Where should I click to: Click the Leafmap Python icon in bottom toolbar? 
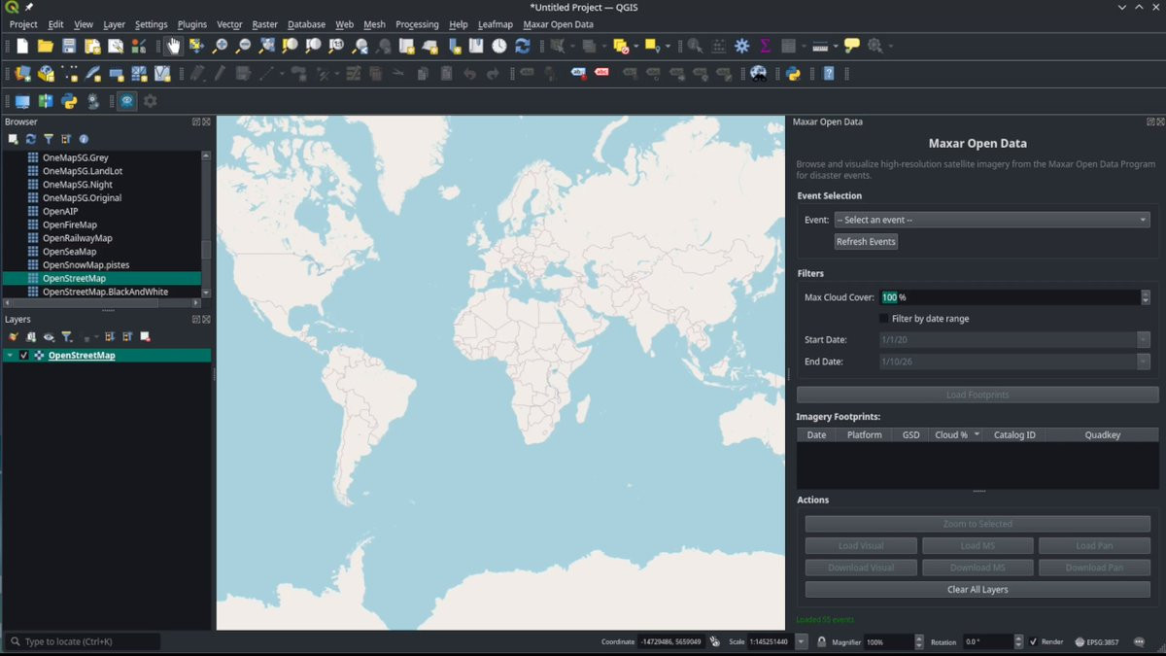pyautogui.click(x=69, y=100)
